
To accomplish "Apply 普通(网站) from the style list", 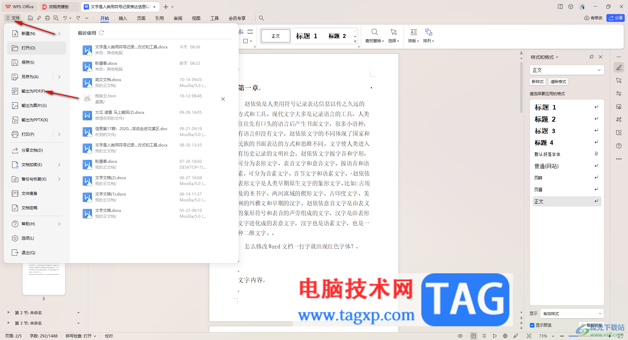I will 567,166.
